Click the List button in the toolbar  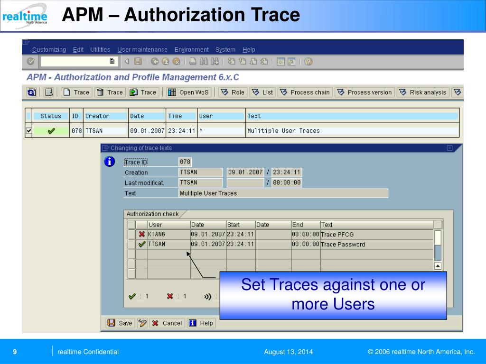[263, 92]
